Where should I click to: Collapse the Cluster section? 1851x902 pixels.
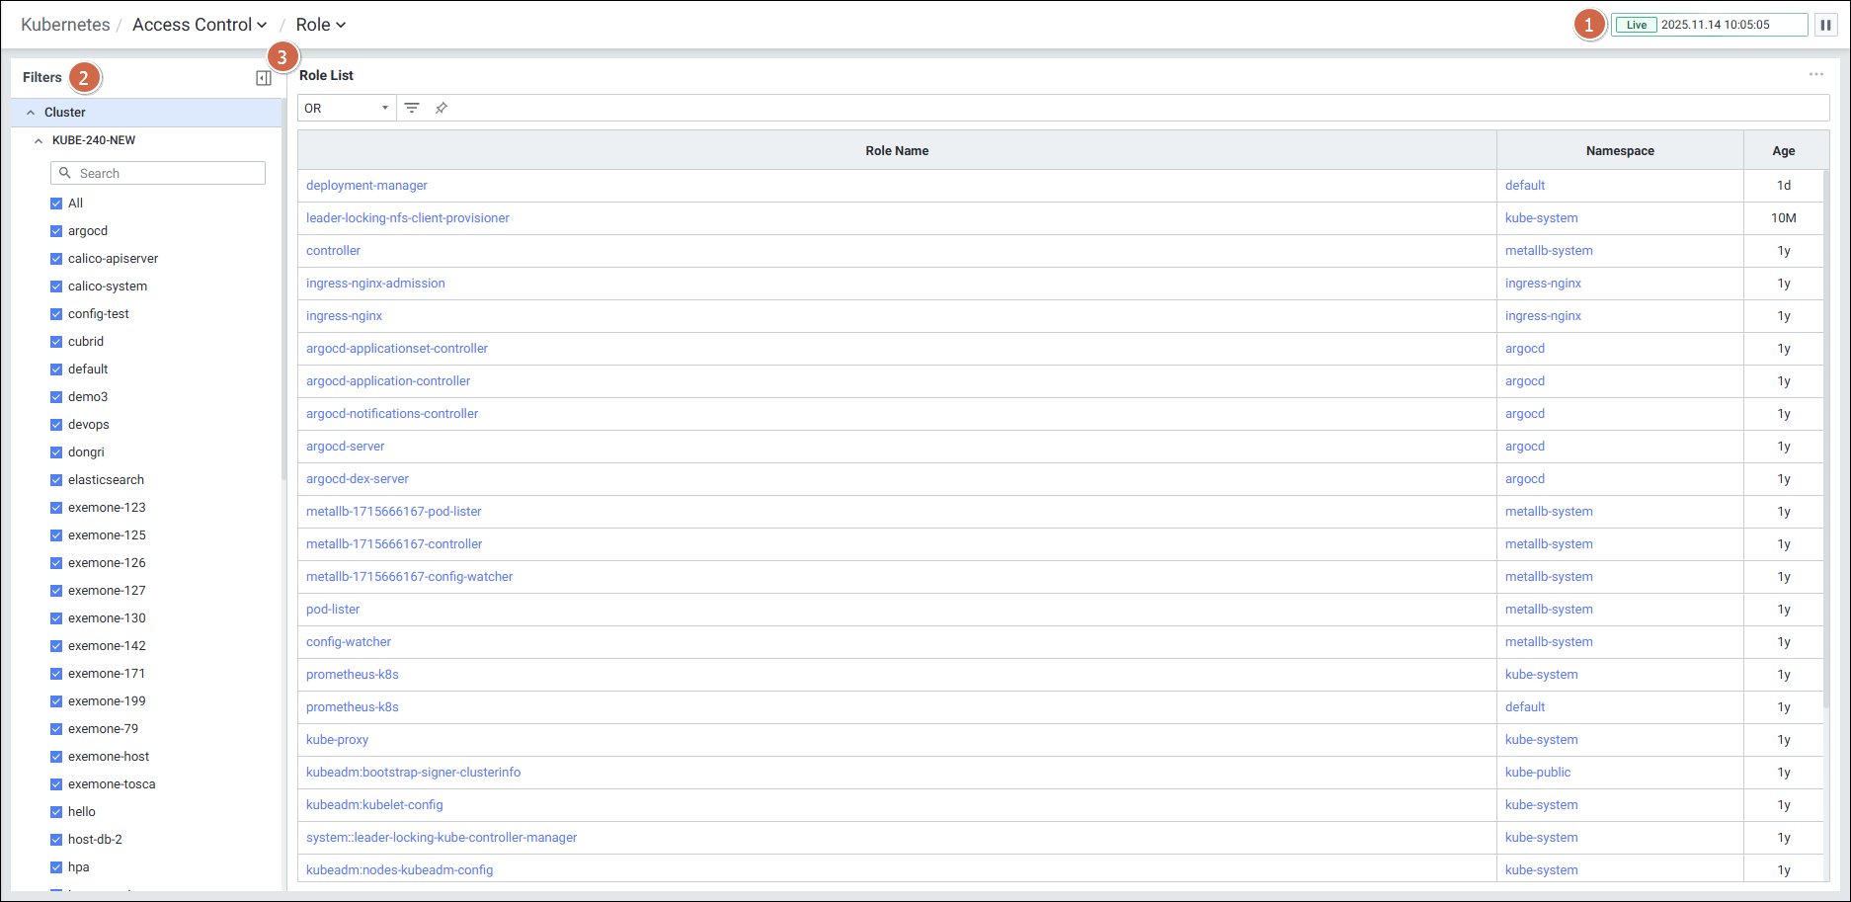click(31, 113)
